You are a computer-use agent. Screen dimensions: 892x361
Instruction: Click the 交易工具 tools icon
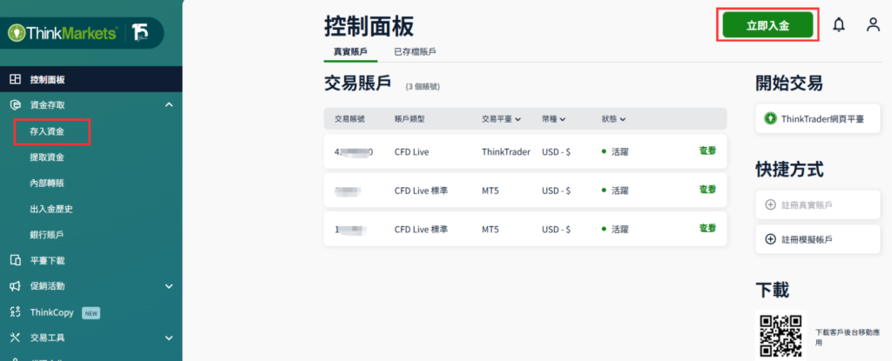[16, 338]
